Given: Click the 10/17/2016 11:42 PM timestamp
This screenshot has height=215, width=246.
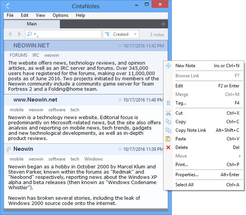Looking at the screenshot, I should (x=143, y=46).
